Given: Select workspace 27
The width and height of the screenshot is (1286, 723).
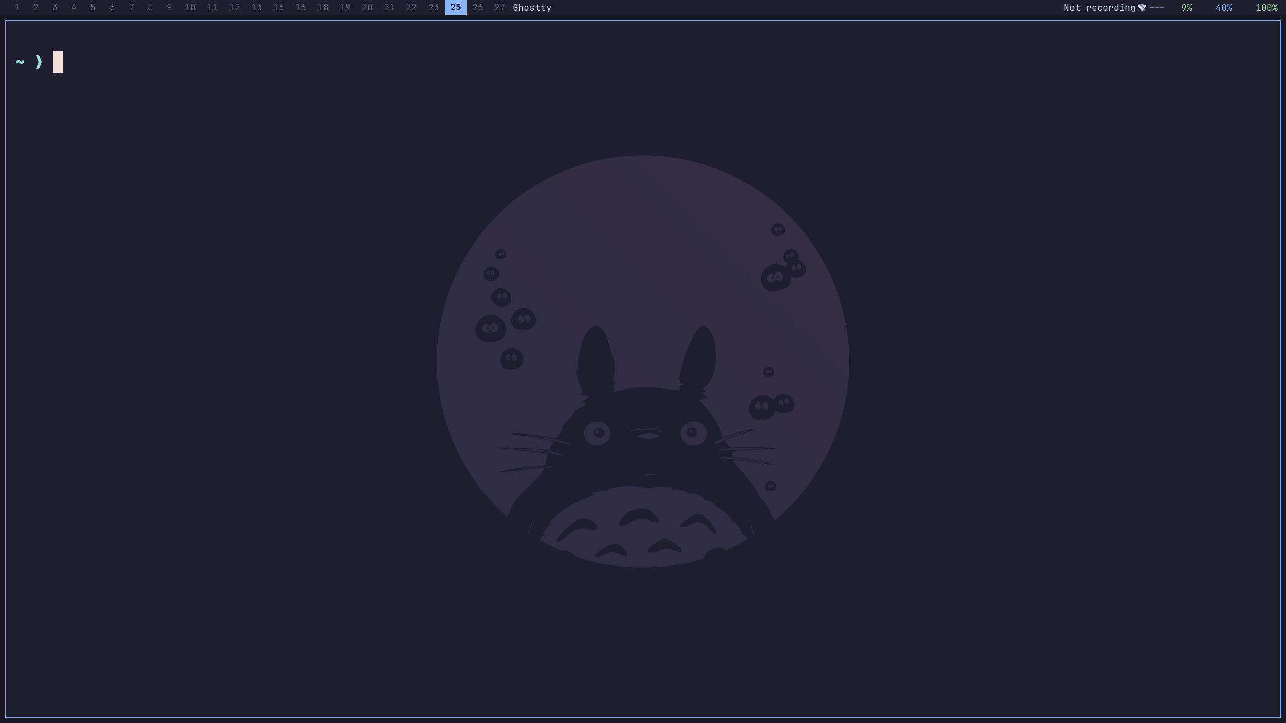Looking at the screenshot, I should point(499,7).
